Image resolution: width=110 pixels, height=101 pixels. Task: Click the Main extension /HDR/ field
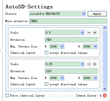click(x=68, y=21)
